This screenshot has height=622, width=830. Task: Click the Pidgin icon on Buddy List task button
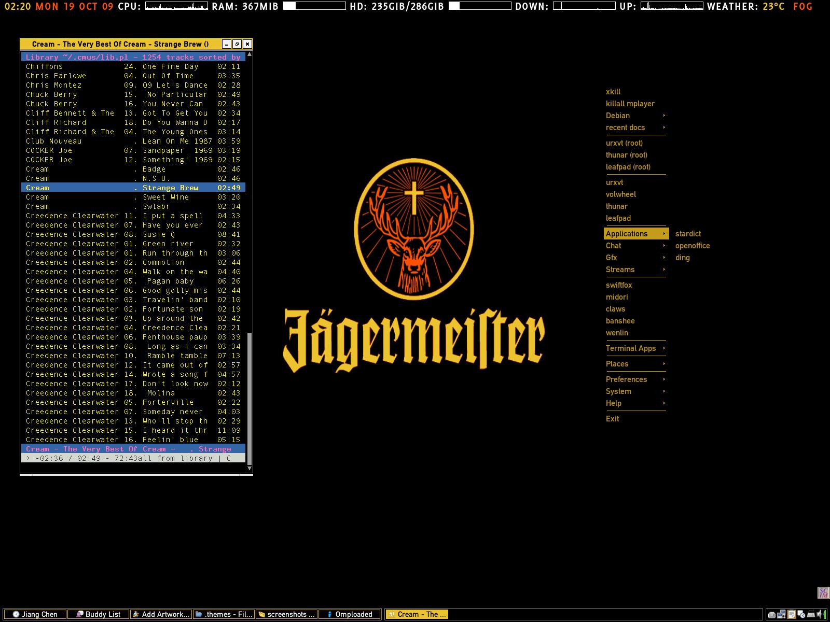click(80, 614)
